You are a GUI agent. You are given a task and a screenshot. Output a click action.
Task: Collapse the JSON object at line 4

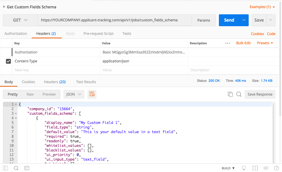point(16,118)
